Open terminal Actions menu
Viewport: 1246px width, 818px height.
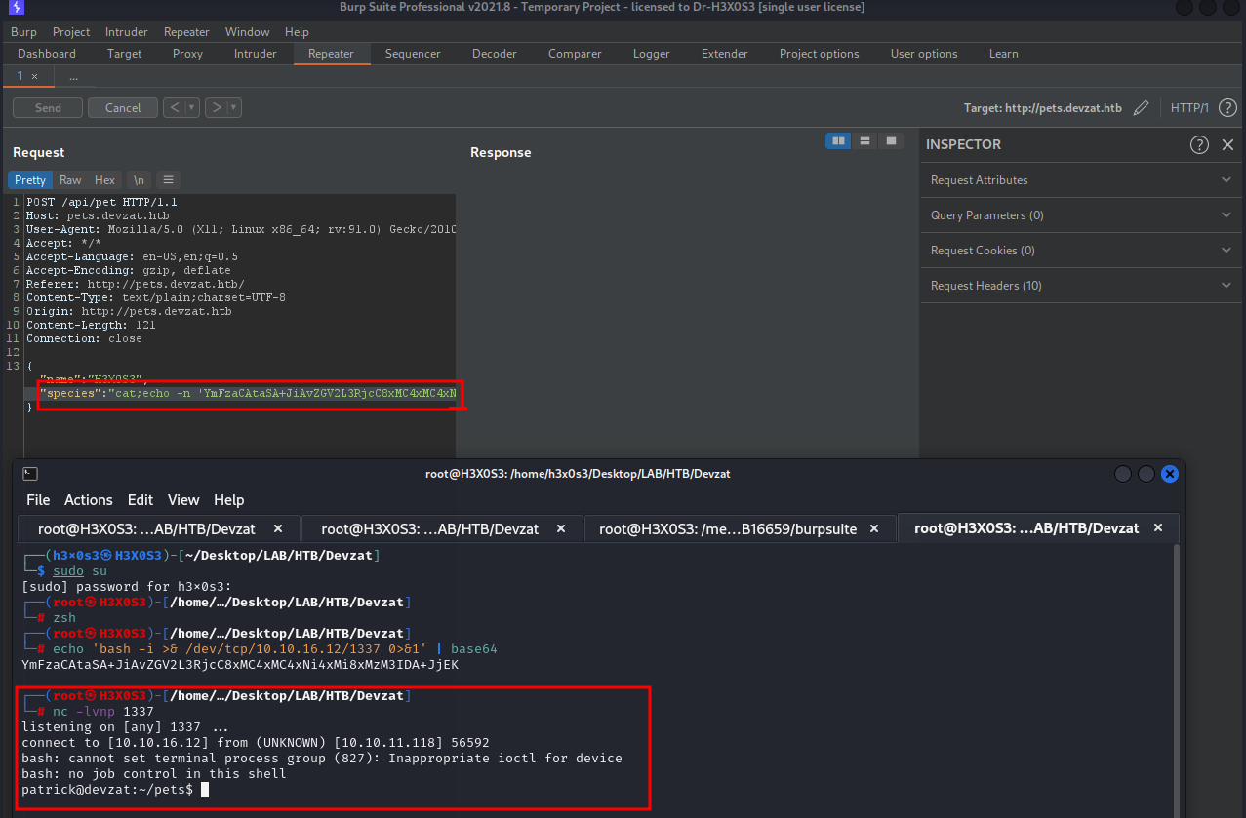click(x=89, y=500)
